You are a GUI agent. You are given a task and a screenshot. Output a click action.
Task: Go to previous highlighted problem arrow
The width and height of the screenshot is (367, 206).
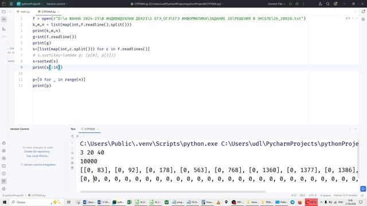353,18
